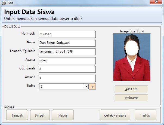Click the Alamat input field
The height and width of the screenshot is (125, 164).
[x=67, y=78]
